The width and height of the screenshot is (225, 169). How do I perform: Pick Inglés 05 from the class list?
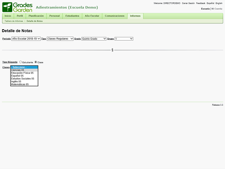[24, 82]
